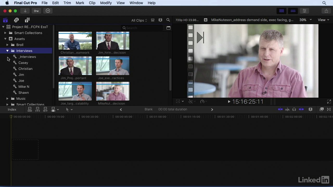The width and height of the screenshot is (333, 187).
Task: Select the Christian keyword collection
Action: click(x=26, y=69)
